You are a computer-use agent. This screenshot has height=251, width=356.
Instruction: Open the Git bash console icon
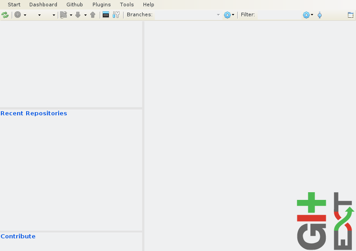coord(106,15)
